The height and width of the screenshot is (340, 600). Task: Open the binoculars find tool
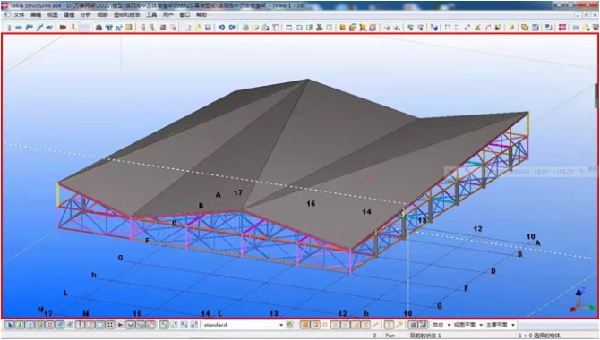pos(99,28)
